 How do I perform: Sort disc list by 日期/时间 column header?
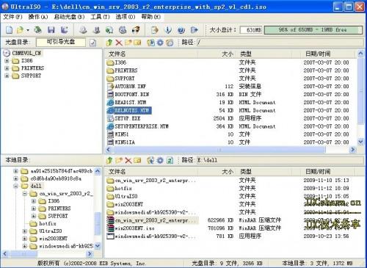(x=329, y=54)
